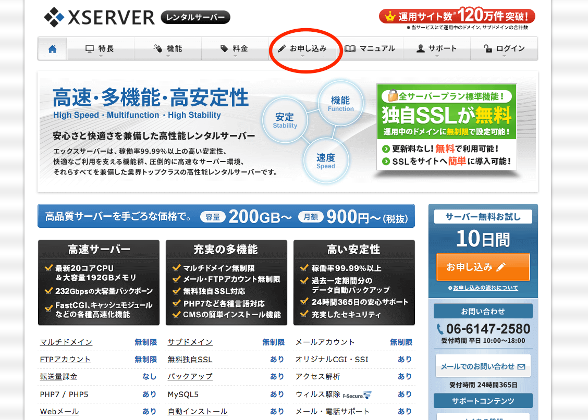Click the price tag icon beside 料金
The height and width of the screenshot is (420, 588).
224,48
